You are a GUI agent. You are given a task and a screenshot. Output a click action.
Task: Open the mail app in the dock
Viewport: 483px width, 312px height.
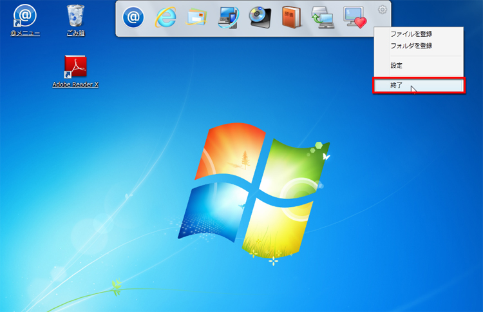(196, 17)
